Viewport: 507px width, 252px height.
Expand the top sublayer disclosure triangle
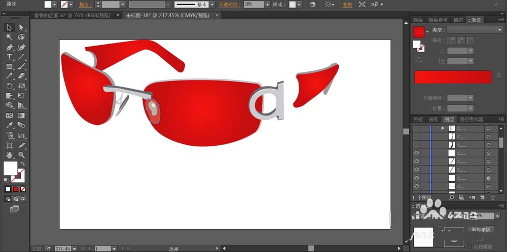click(x=443, y=129)
